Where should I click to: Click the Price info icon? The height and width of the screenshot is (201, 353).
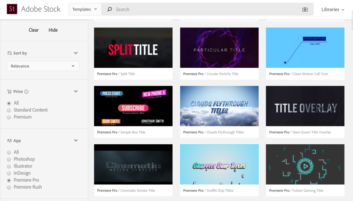[26, 92]
